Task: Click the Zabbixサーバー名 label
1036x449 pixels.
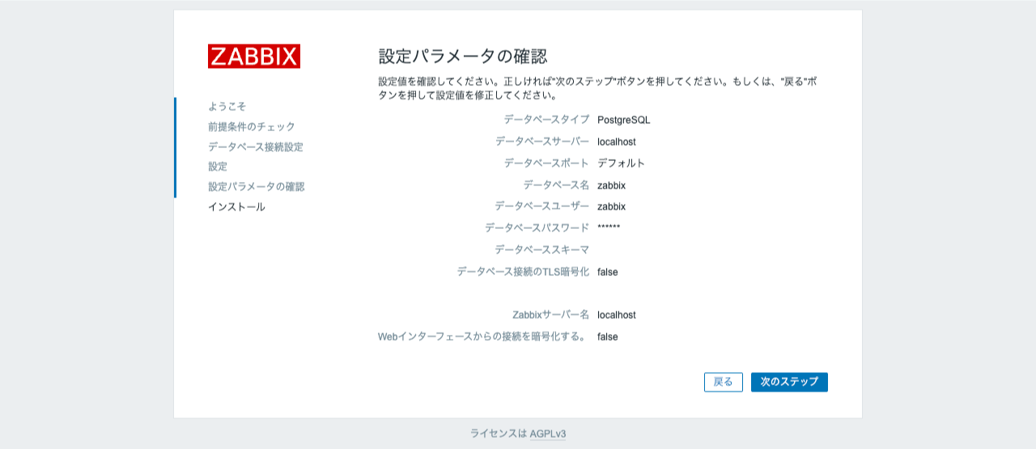Action: (x=551, y=315)
